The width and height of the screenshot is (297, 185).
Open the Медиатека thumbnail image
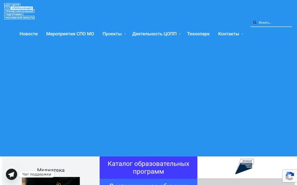[x=51, y=181]
